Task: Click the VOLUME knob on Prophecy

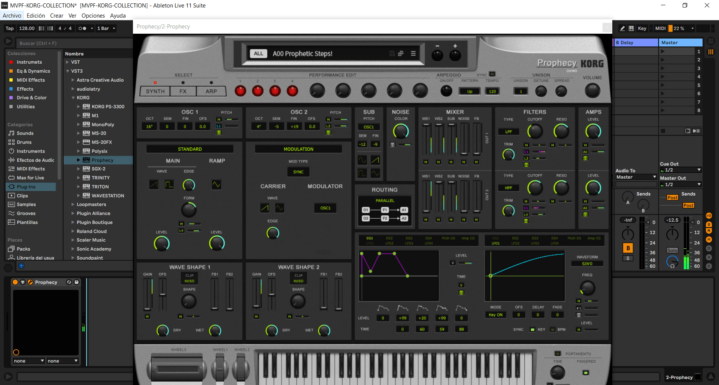Action: pyautogui.click(x=592, y=90)
